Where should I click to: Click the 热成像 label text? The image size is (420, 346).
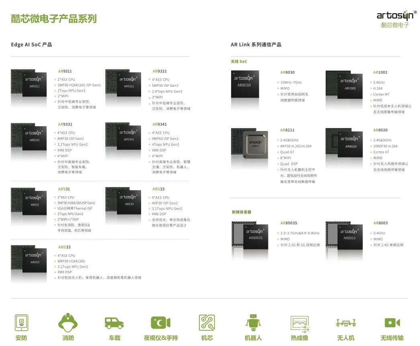(x=299, y=338)
